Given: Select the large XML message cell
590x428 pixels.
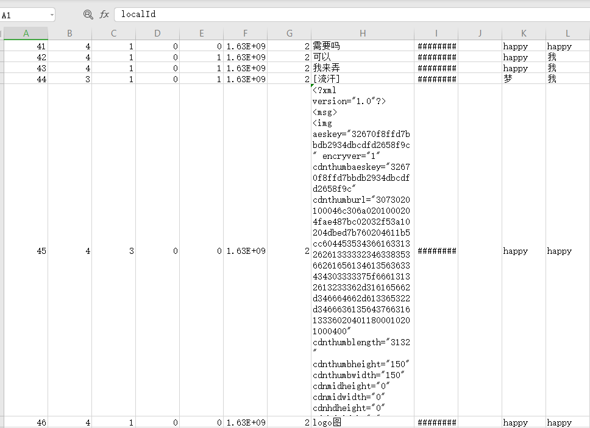Looking at the screenshot, I should tap(363, 250).
